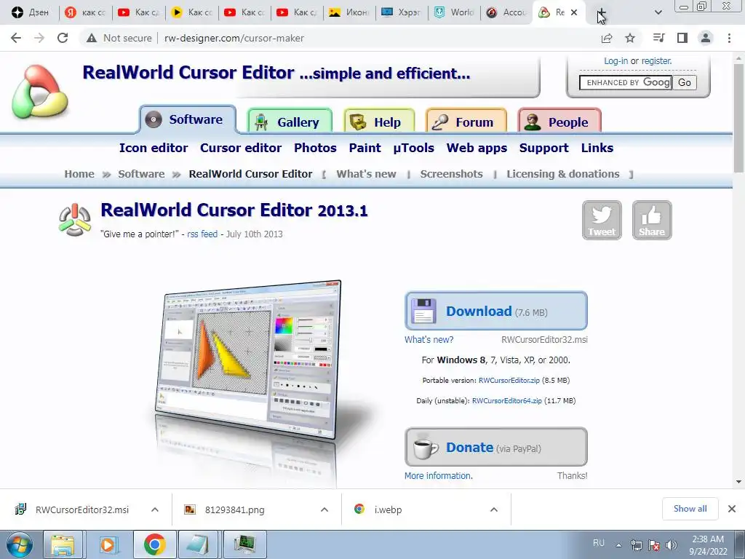The height and width of the screenshot is (559, 745).
Task: Go to Cursor editor page
Action: click(241, 148)
